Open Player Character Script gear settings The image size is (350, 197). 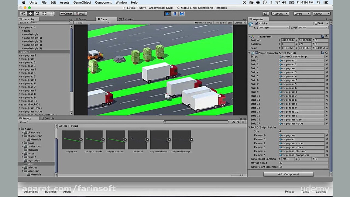[327, 53]
